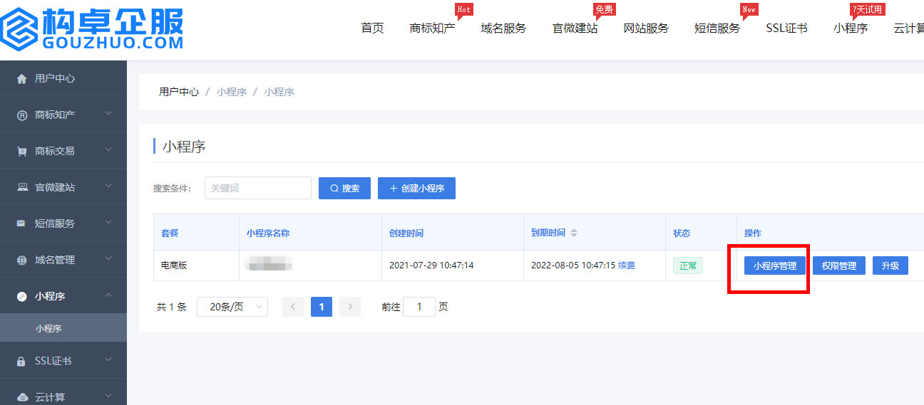Click the monitor icon beside 官微建站
Viewport: 924px width, 405px height.
coord(21,187)
